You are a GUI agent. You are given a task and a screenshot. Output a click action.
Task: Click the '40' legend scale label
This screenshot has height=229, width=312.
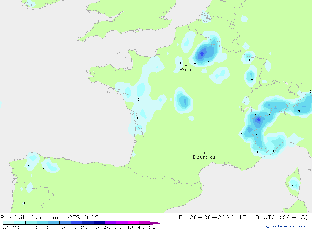tap(130, 227)
